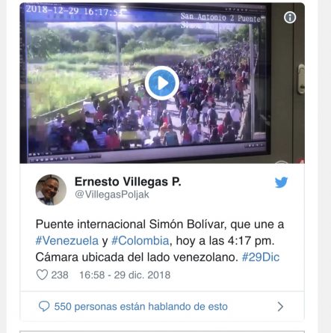Open the tweet timestamp 16:58 - 29 dic. 2018

click(x=125, y=275)
